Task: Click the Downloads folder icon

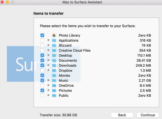Action: click(x=54, y=65)
